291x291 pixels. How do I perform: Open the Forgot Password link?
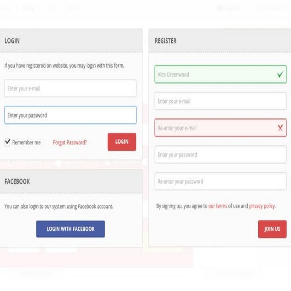click(x=70, y=142)
